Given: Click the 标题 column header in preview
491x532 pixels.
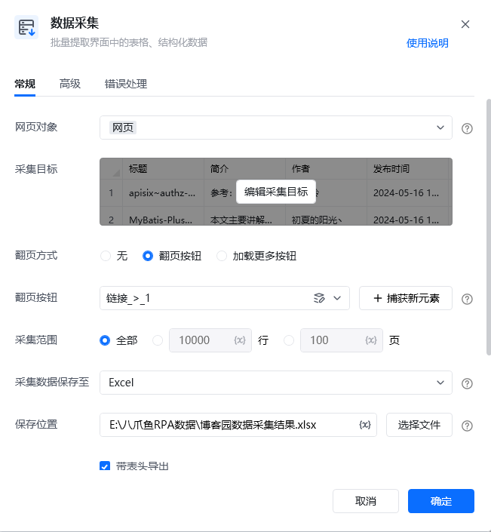Looking at the screenshot, I should [x=163, y=168].
